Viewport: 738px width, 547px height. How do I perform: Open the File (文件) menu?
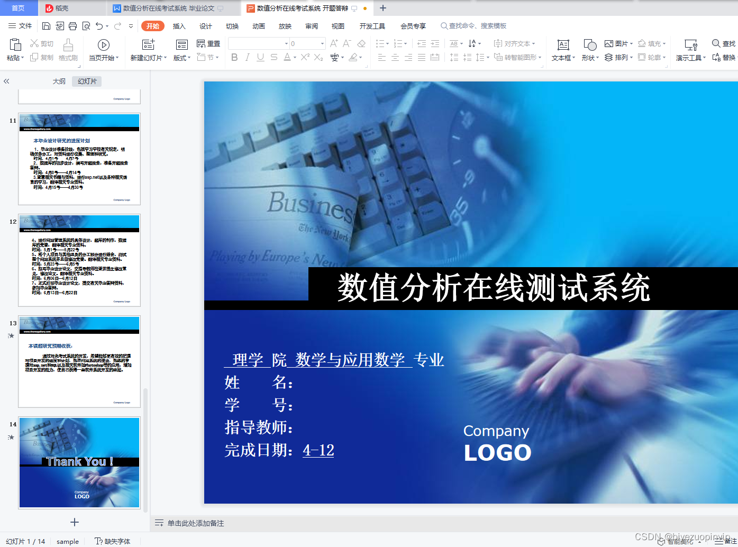click(20, 26)
